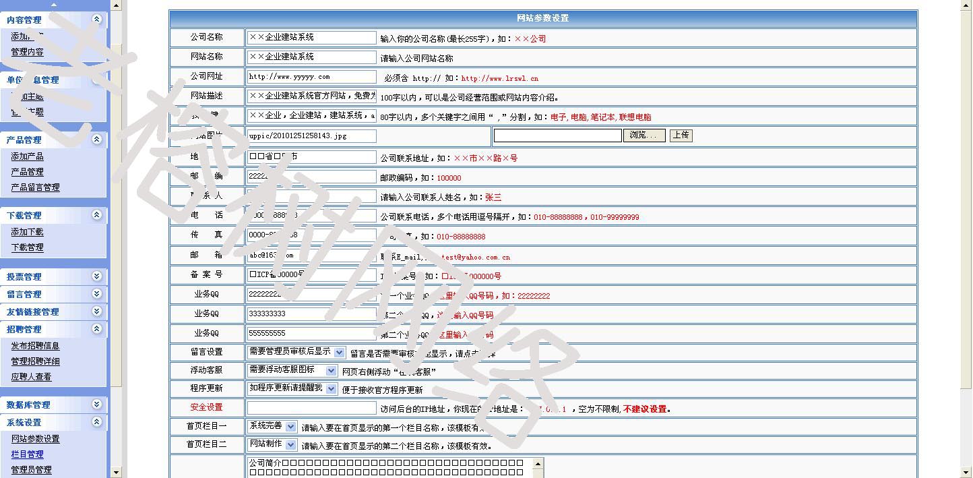
Task: Focus the 业务QQ field containing 555555555
Action: 312,334
